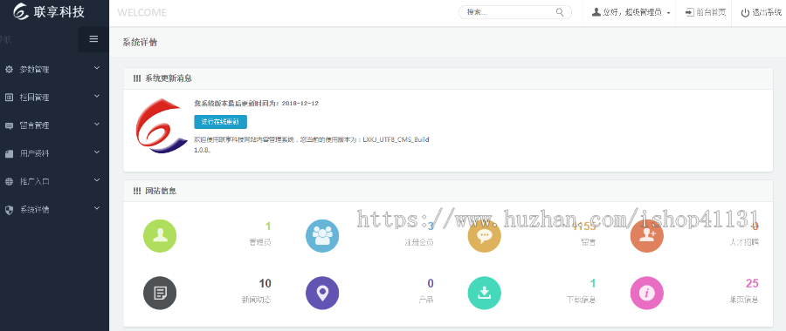Expand the 推广入口 chevron
The height and width of the screenshot is (331, 786).
click(x=97, y=180)
